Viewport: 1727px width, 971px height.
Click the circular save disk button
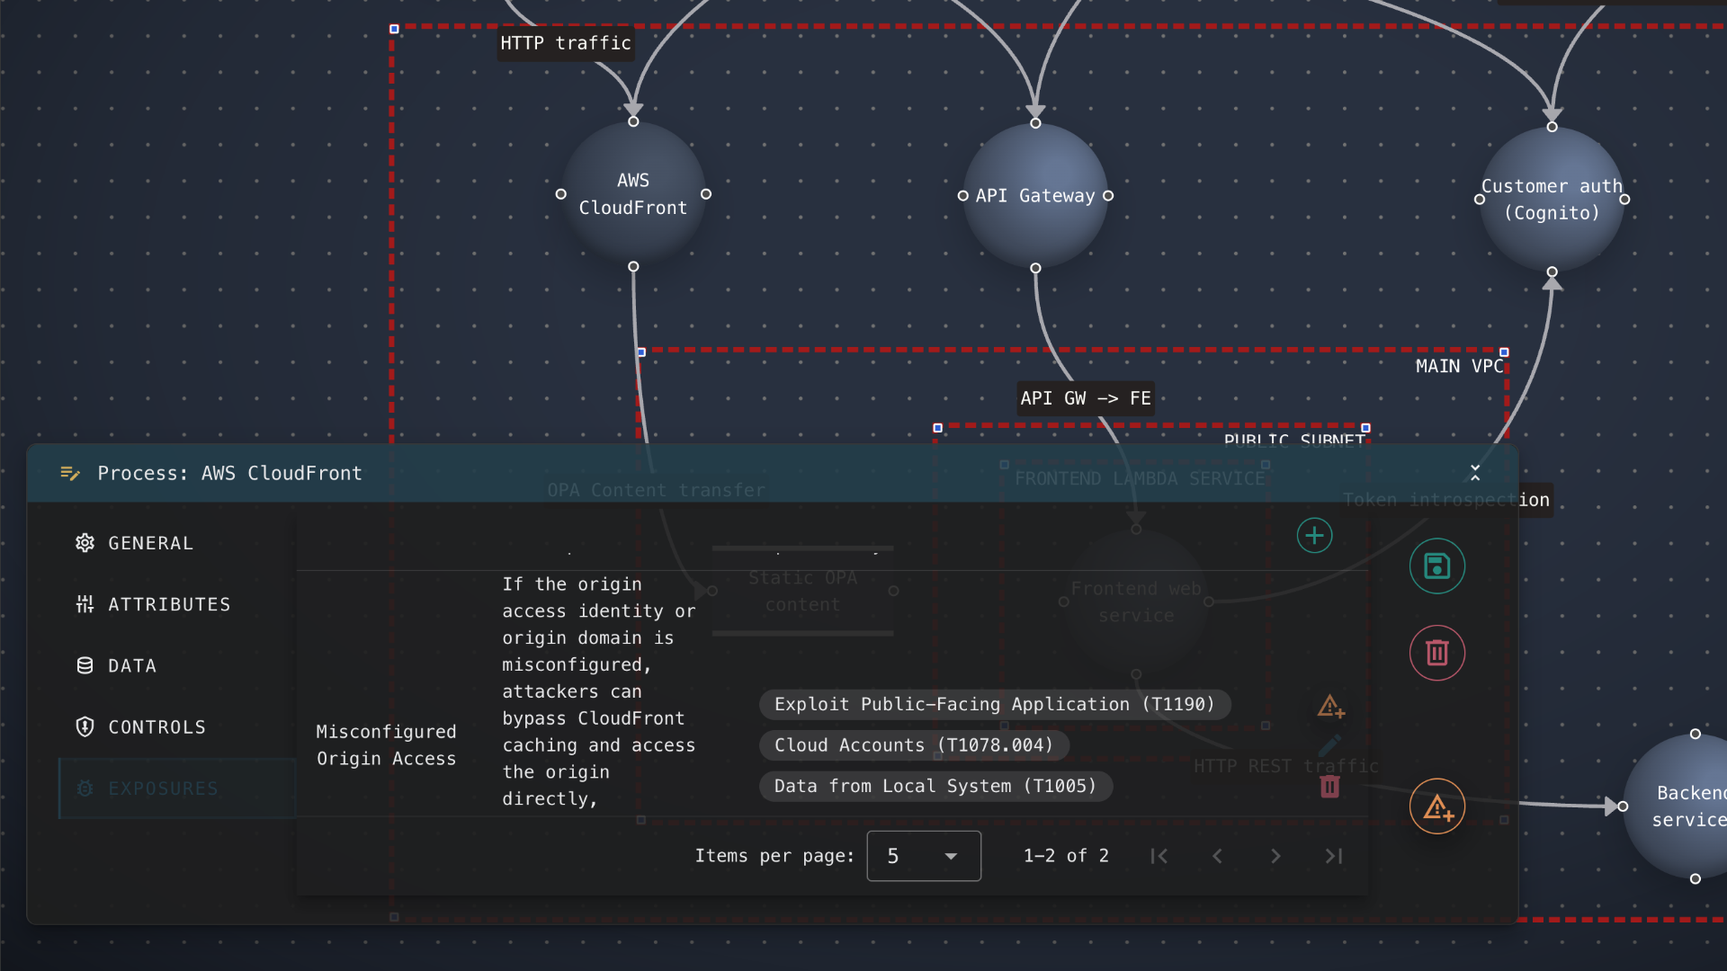[1436, 566]
